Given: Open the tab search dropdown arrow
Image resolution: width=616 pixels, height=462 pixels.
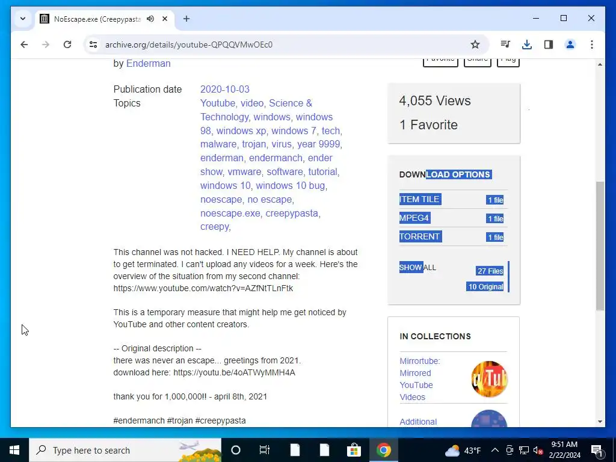Looking at the screenshot, I should coord(23,19).
